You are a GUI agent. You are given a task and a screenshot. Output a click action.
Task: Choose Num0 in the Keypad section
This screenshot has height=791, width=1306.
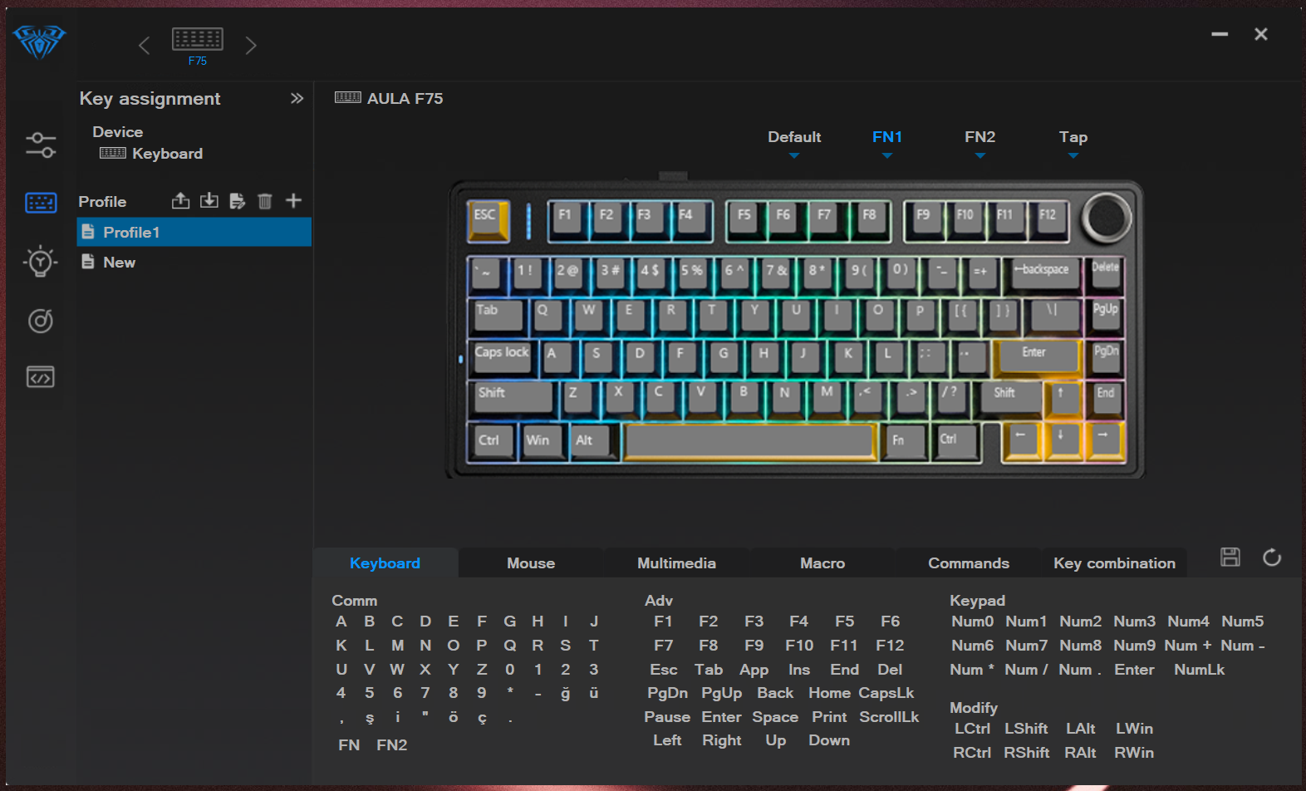pyautogui.click(x=973, y=621)
